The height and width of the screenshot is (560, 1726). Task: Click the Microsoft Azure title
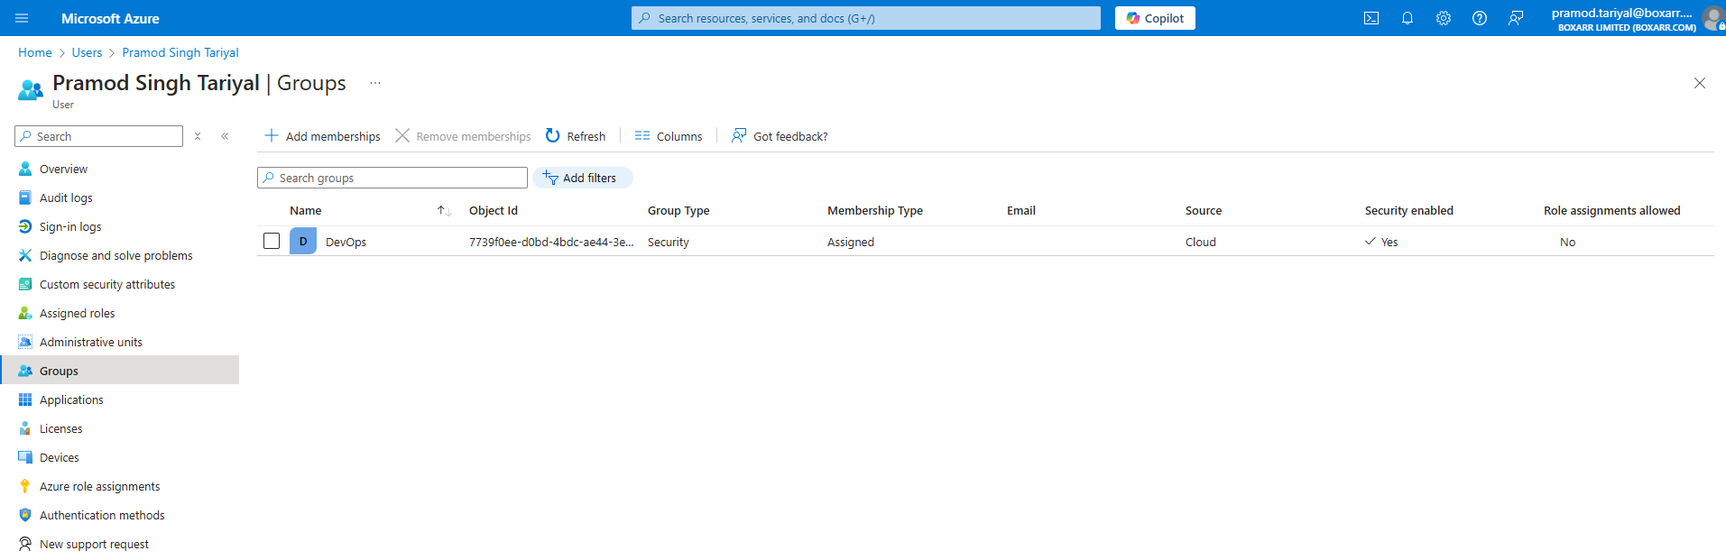110,18
